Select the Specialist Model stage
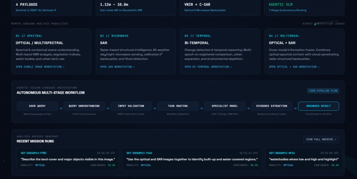This screenshot has width=357, height=179. pos(225,106)
